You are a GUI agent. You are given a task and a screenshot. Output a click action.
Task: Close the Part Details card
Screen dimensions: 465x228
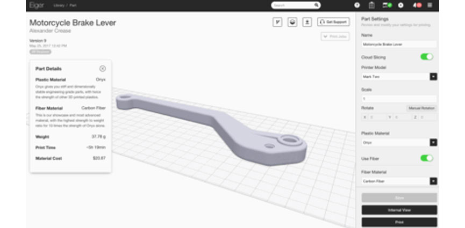pyautogui.click(x=102, y=69)
